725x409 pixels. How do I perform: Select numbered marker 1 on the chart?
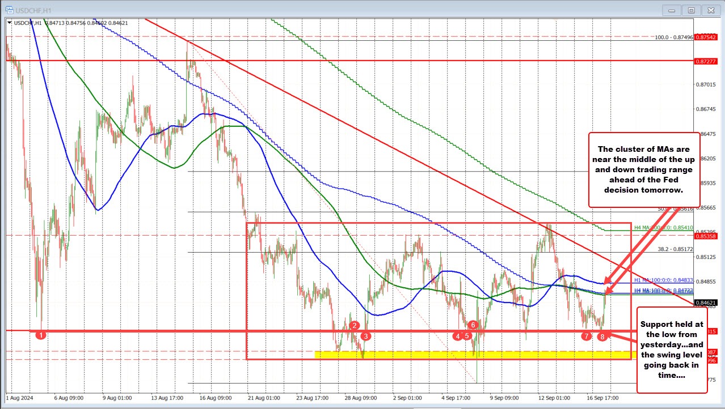click(40, 335)
